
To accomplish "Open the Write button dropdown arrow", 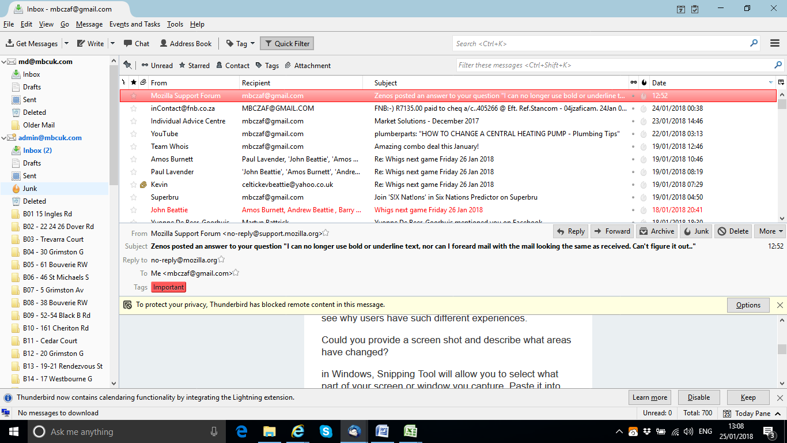I will tap(112, 43).
